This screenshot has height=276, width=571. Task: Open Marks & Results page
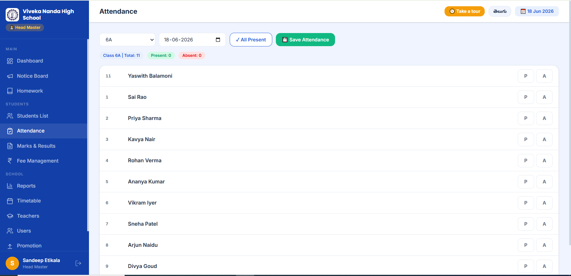coord(43,146)
